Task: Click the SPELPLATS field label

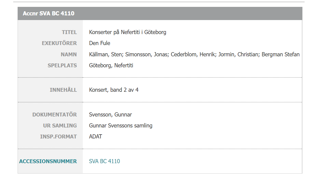Action: (x=62, y=66)
